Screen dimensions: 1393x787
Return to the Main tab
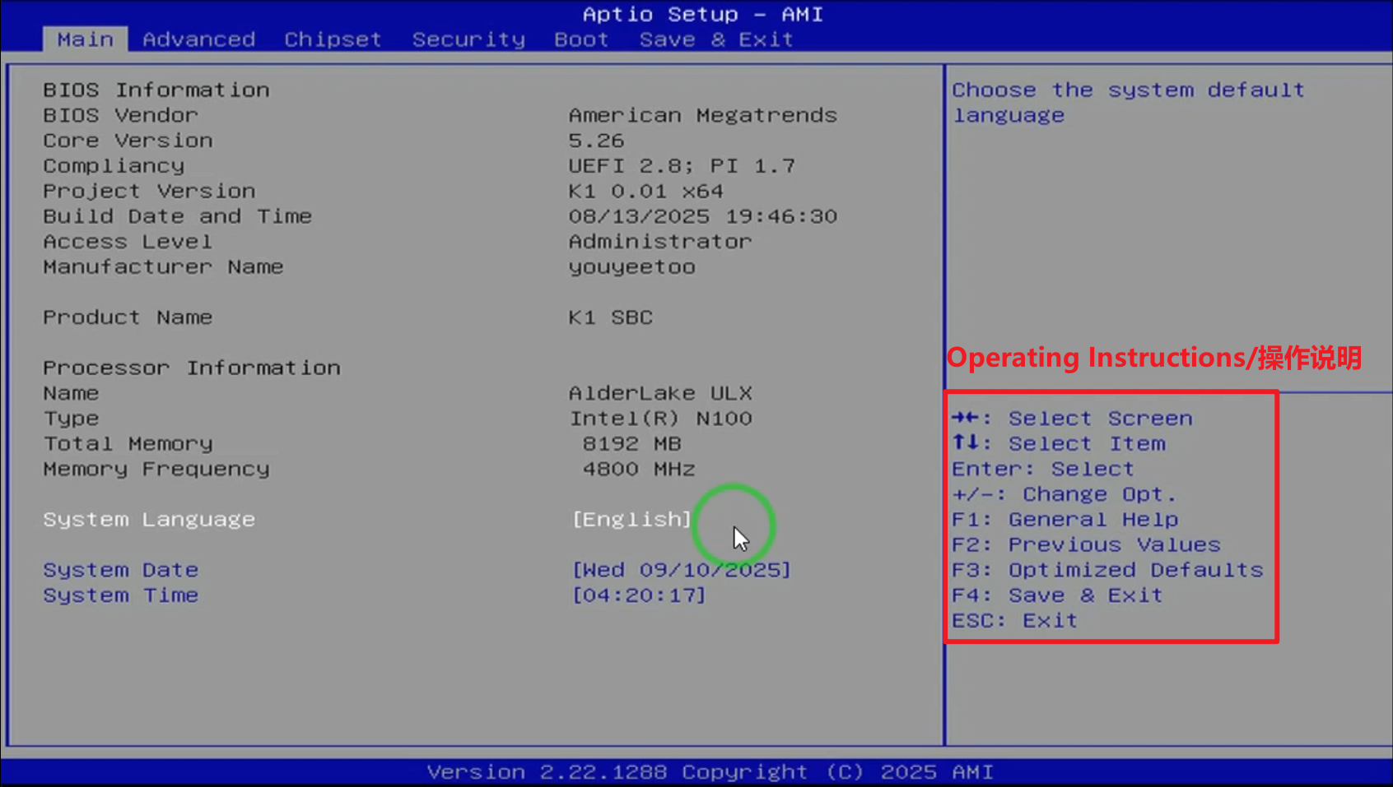click(84, 39)
